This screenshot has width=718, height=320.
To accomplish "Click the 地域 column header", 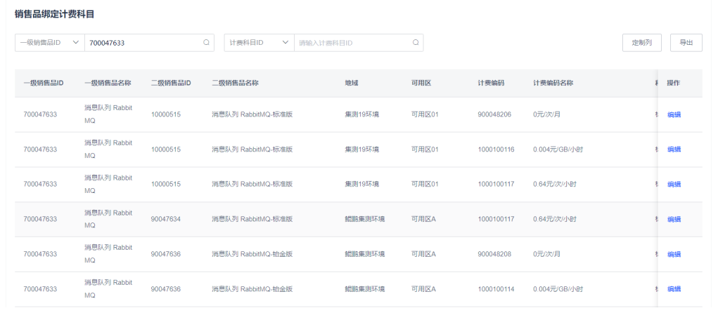I will coord(351,84).
